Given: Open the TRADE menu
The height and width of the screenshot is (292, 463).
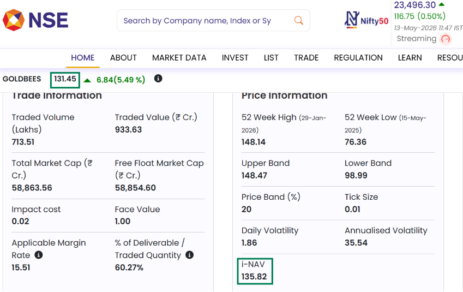Looking at the screenshot, I should (306, 58).
